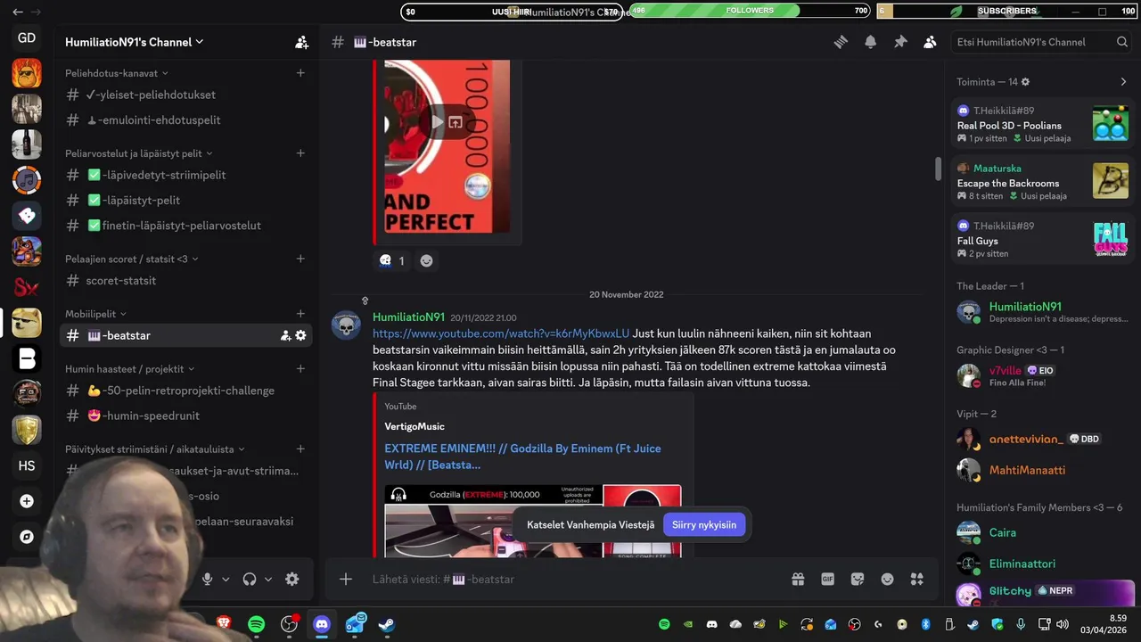Expand the Toiminta activity panel arrow
The image size is (1141, 642).
[1123, 82]
